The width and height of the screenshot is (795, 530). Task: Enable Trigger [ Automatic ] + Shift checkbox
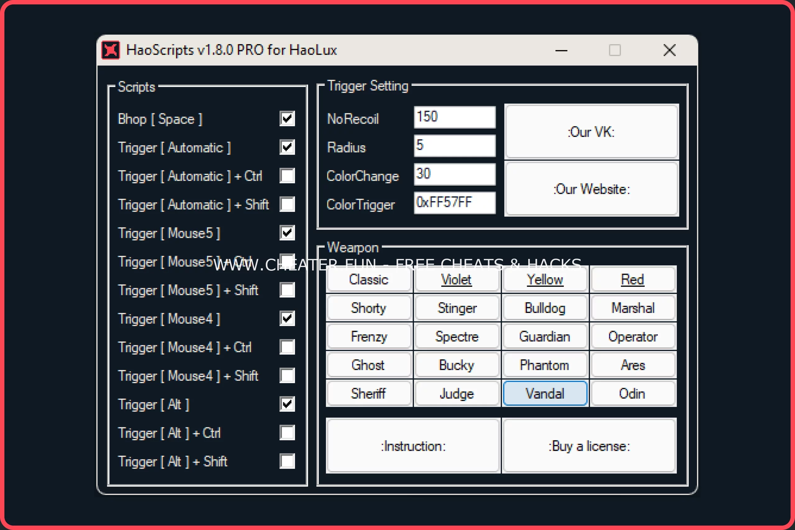click(287, 204)
